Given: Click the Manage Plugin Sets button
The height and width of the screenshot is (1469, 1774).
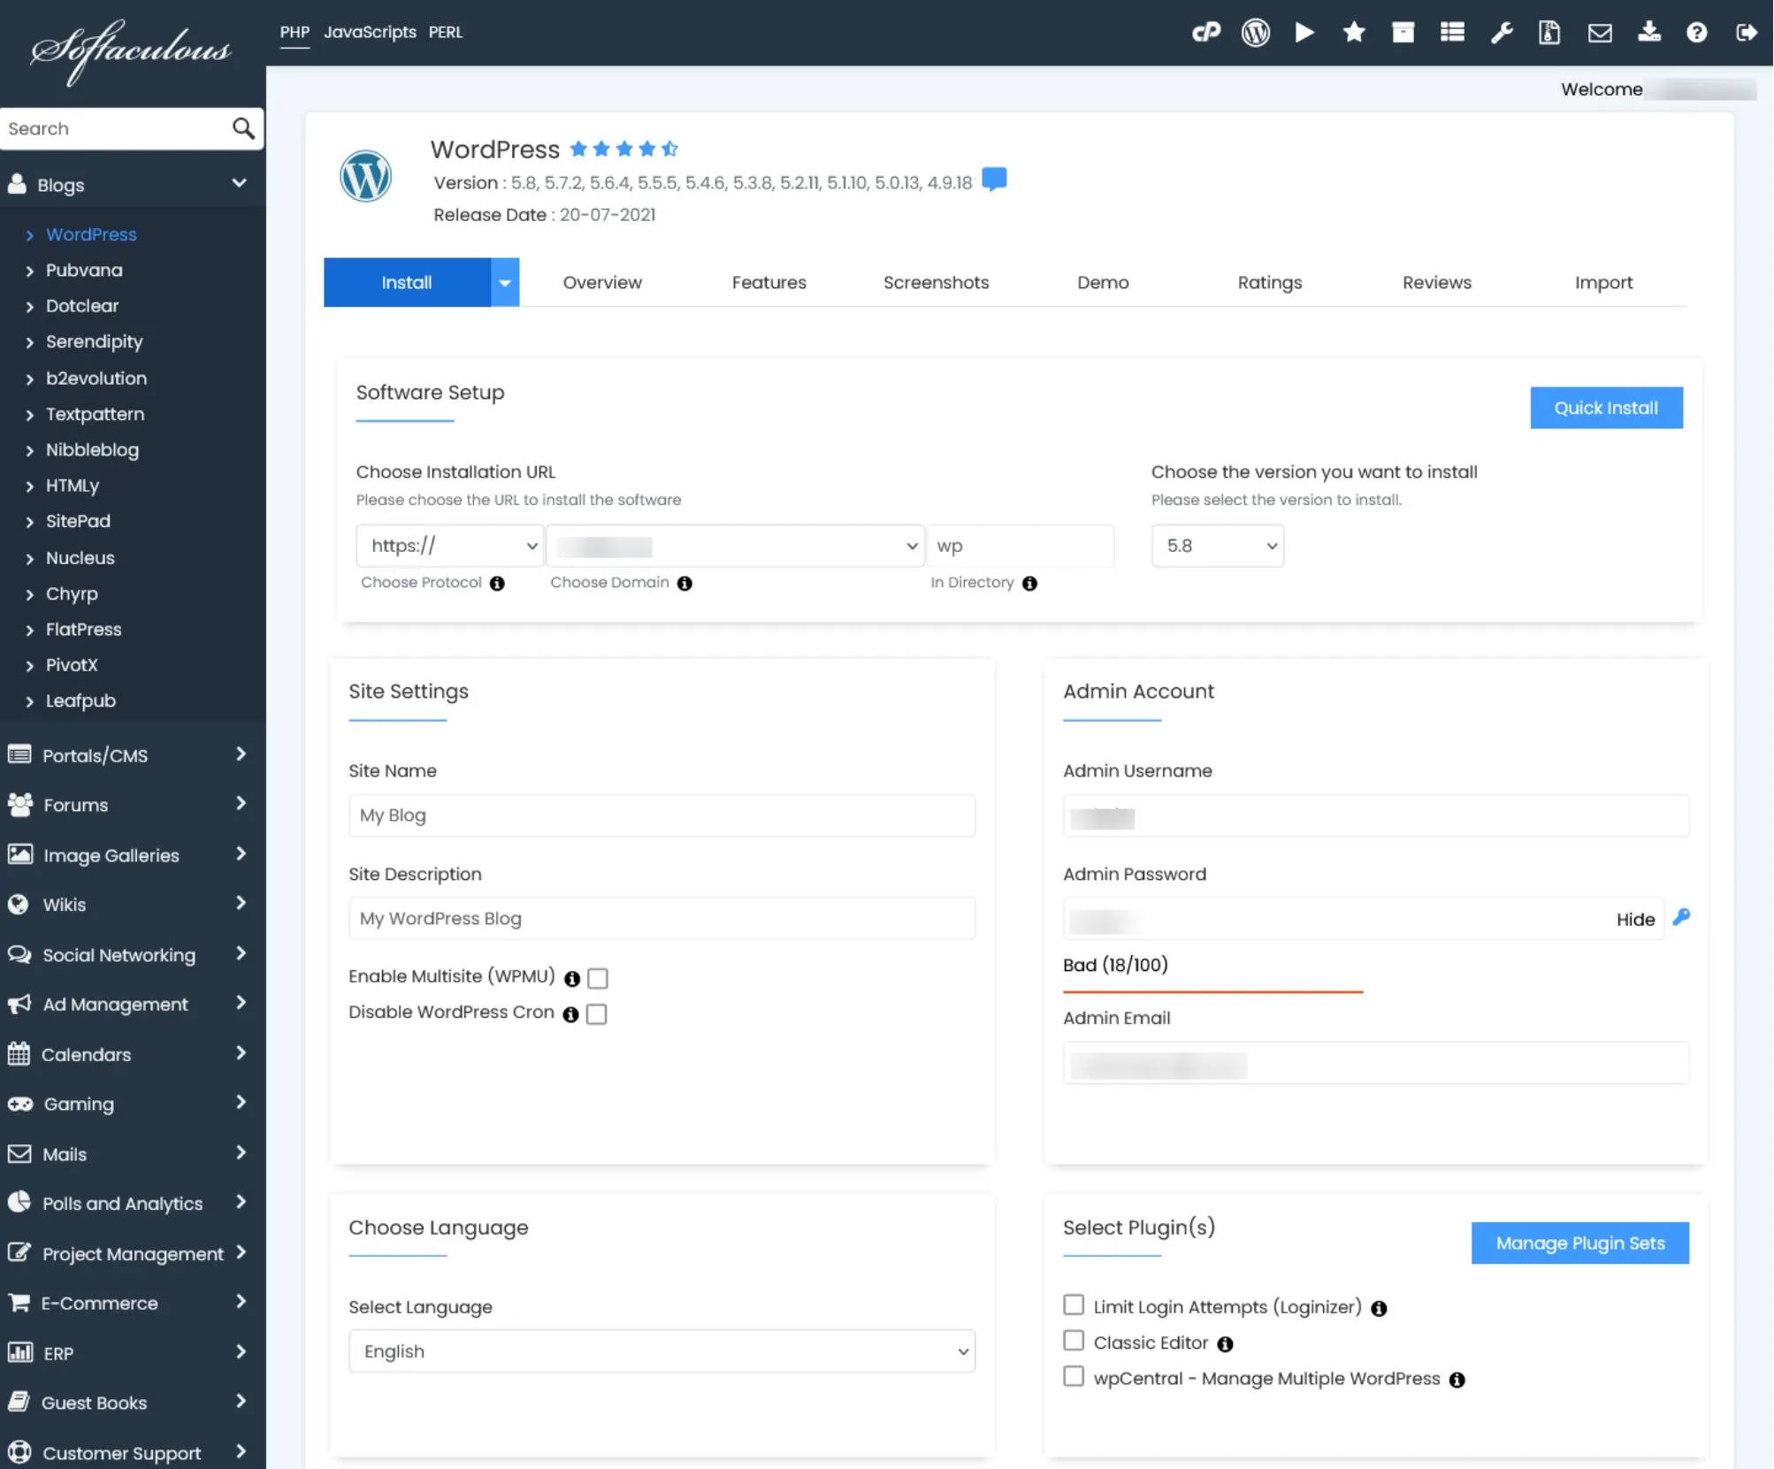Looking at the screenshot, I should 1579,1242.
